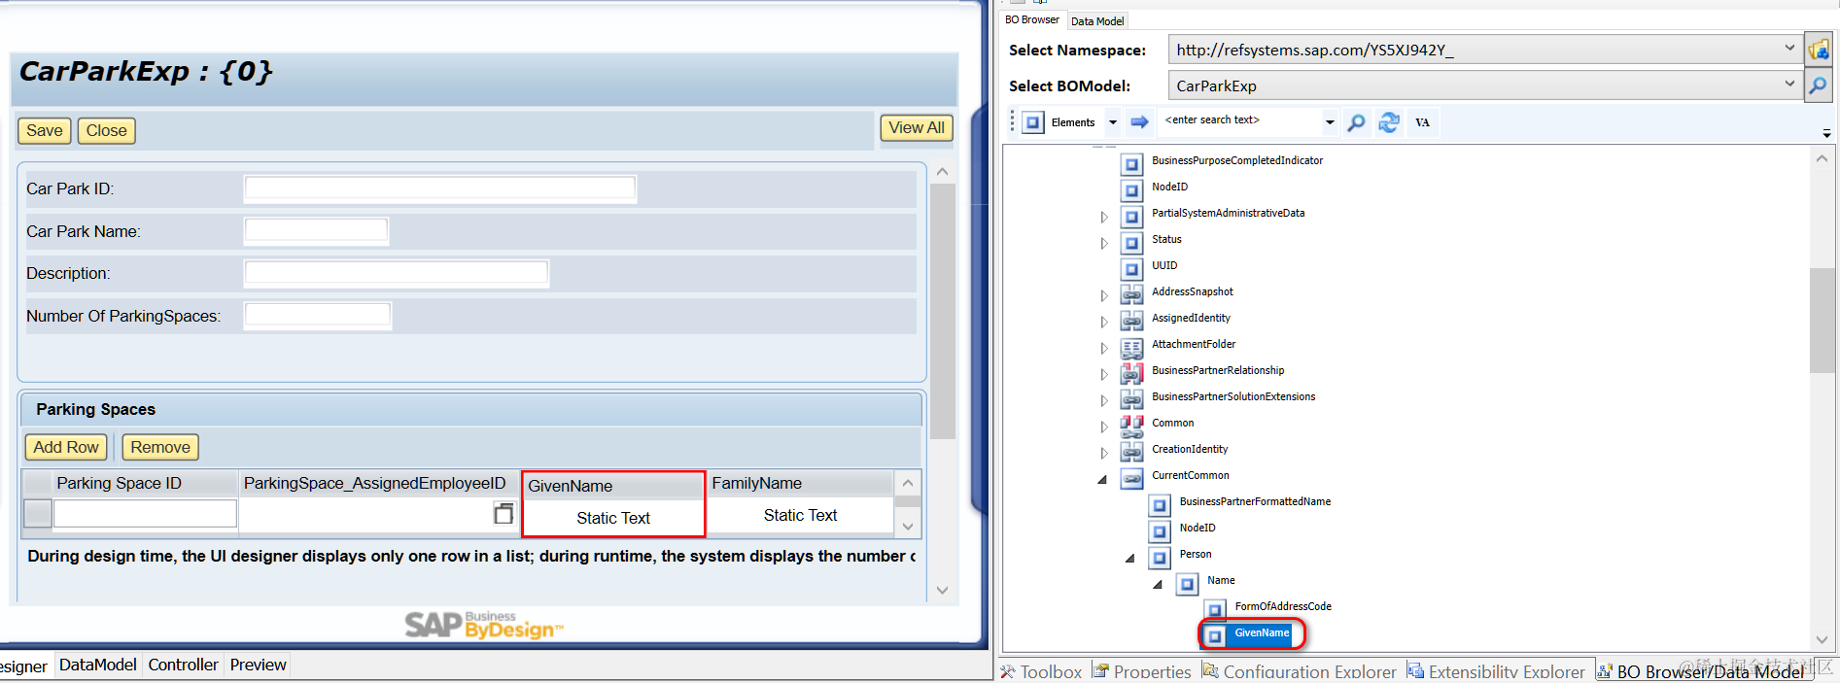The width and height of the screenshot is (1840, 683).
Task: Click the Save button
Action: tap(45, 130)
